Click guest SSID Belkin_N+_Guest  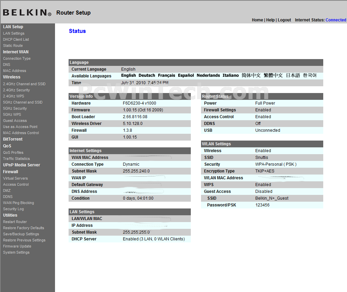point(272,198)
